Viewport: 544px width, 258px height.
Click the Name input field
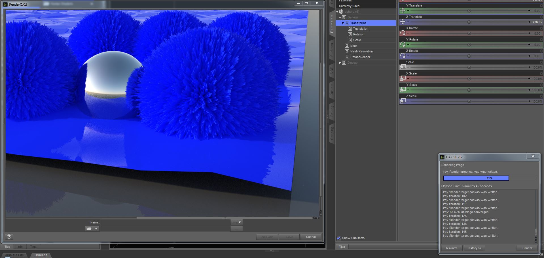(x=165, y=222)
